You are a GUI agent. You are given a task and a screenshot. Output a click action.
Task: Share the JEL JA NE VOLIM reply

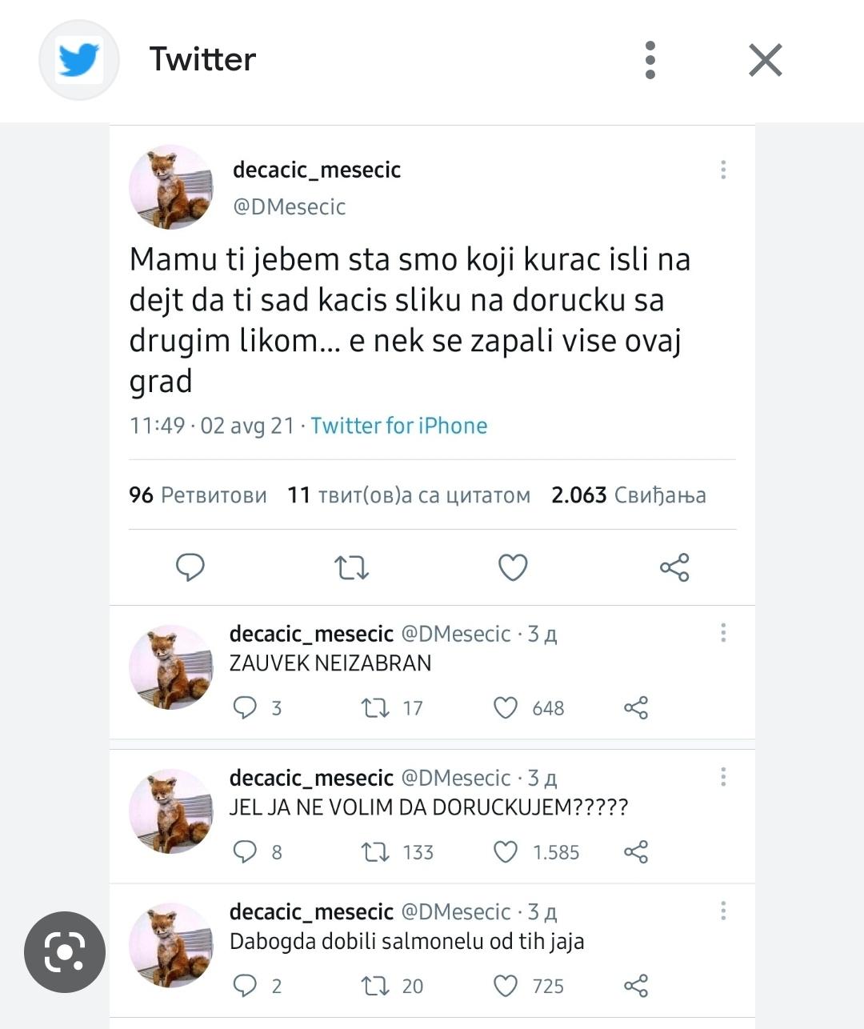[636, 852]
